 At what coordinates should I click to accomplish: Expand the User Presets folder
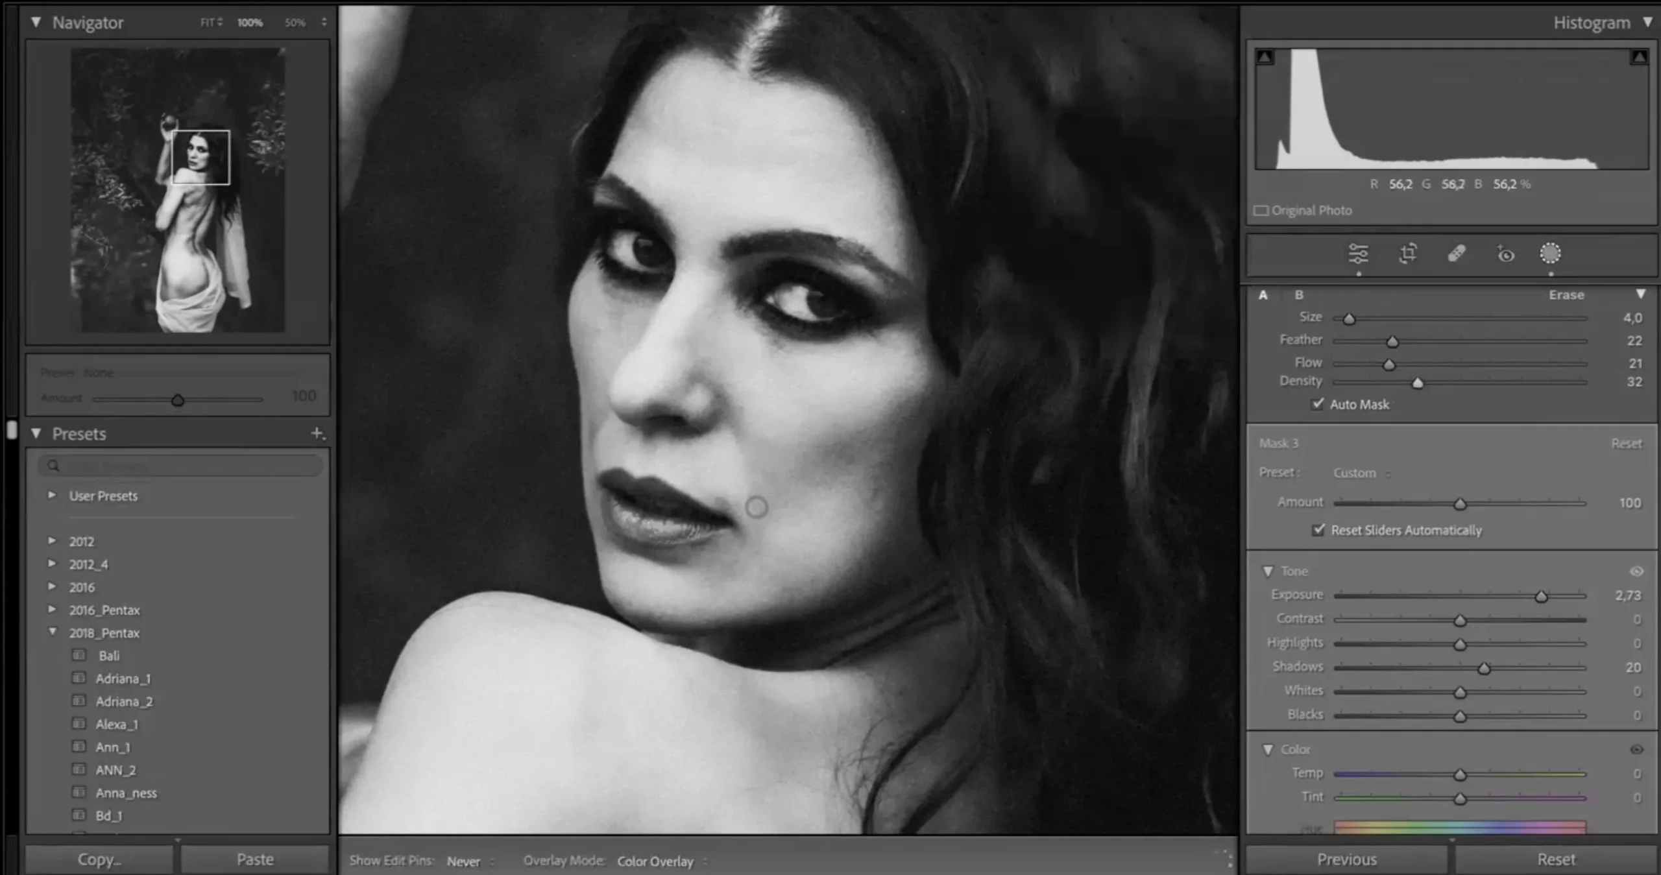[x=53, y=496]
